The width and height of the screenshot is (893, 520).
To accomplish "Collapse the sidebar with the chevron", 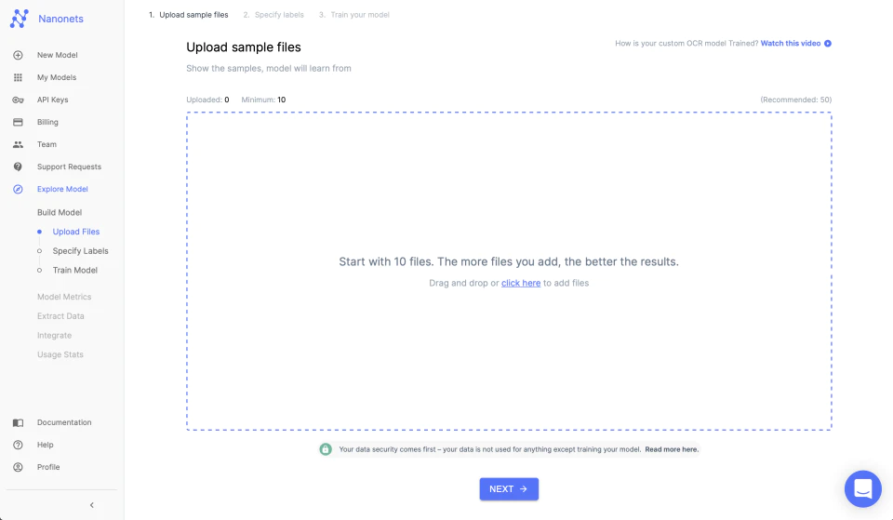I will pyautogui.click(x=92, y=505).
